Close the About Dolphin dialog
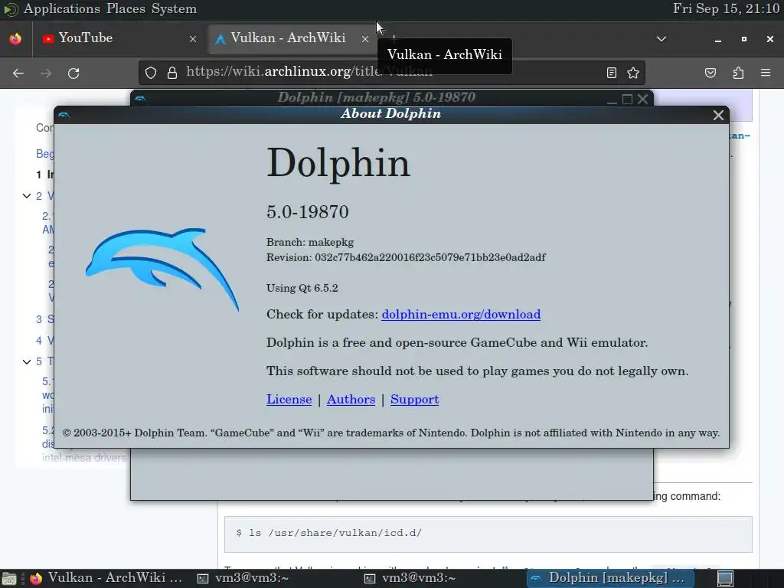Screen dimensions: 784x588 718,115
